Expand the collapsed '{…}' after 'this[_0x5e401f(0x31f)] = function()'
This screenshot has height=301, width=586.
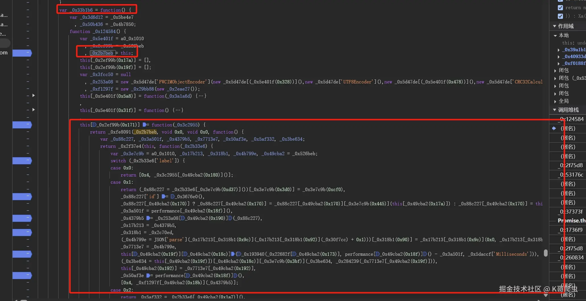tap(178, 110)
